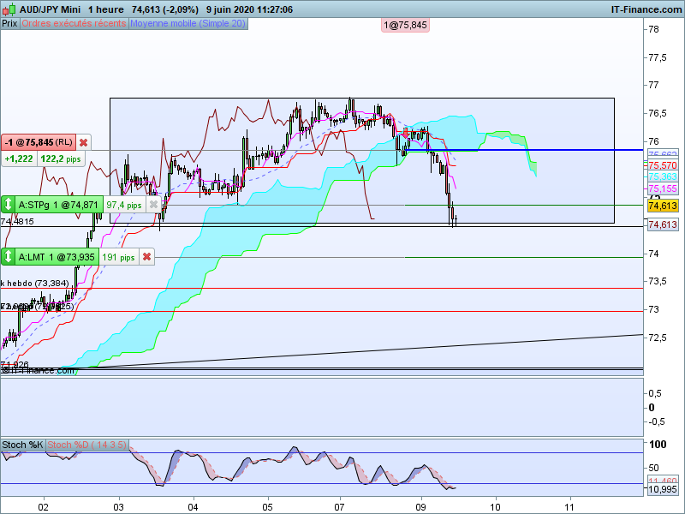The height and width of the screenshot is (514, 685).
Task: Select the Stoch %K indicator label
Action: (22, 445)
